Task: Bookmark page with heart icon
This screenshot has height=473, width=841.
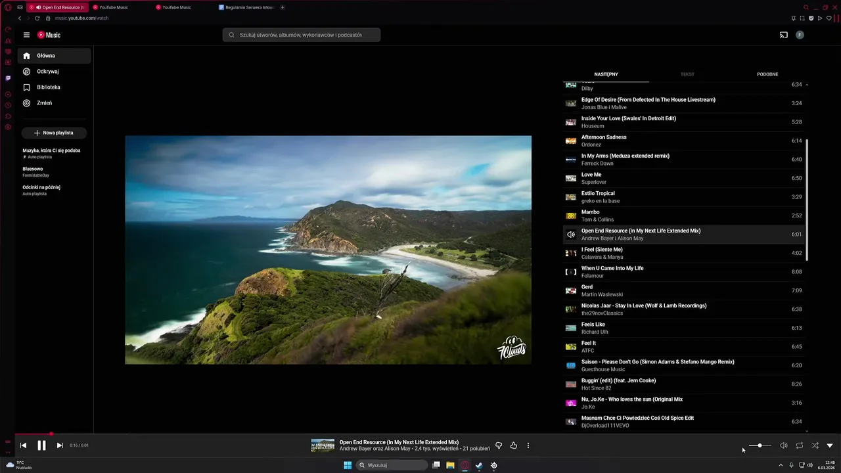Action: pyautogui.click(x=829, y=18)
